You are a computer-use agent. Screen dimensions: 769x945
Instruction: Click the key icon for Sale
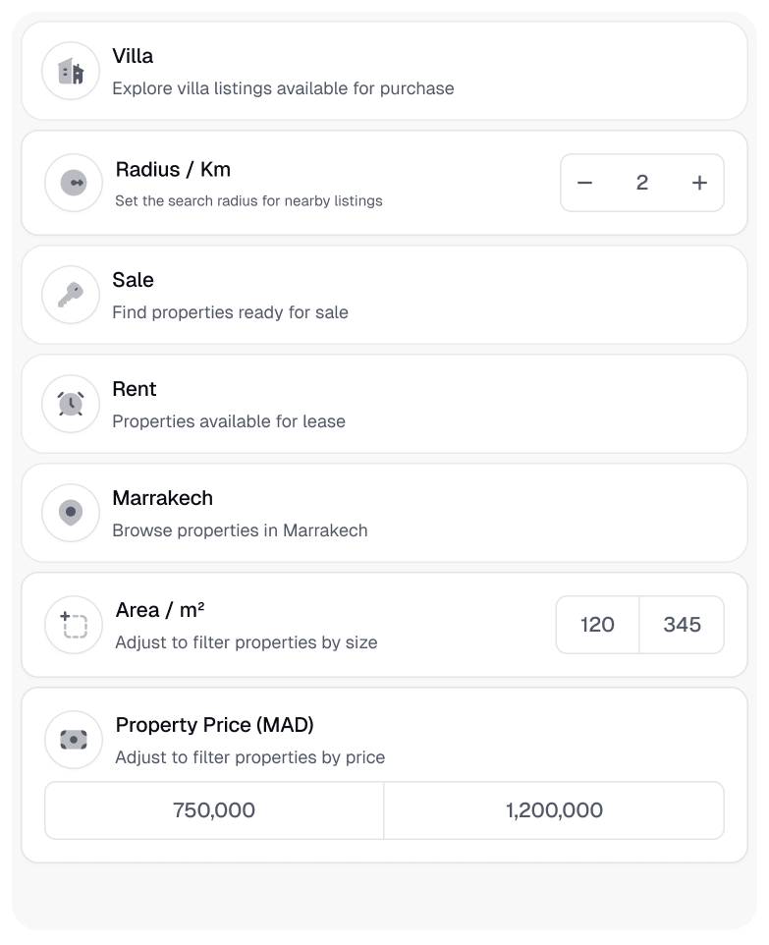coord(71,295)
